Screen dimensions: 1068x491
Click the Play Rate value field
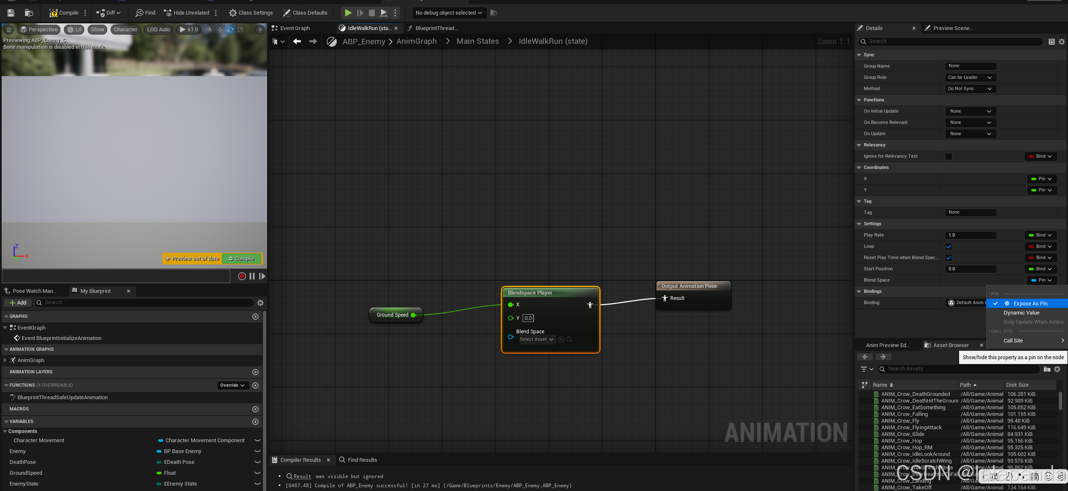point(970,235)
